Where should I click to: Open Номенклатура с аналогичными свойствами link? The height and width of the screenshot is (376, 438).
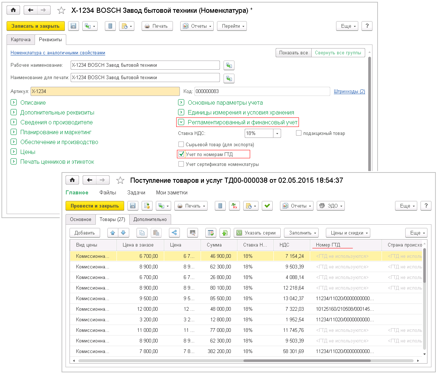(x=58, y=53)
